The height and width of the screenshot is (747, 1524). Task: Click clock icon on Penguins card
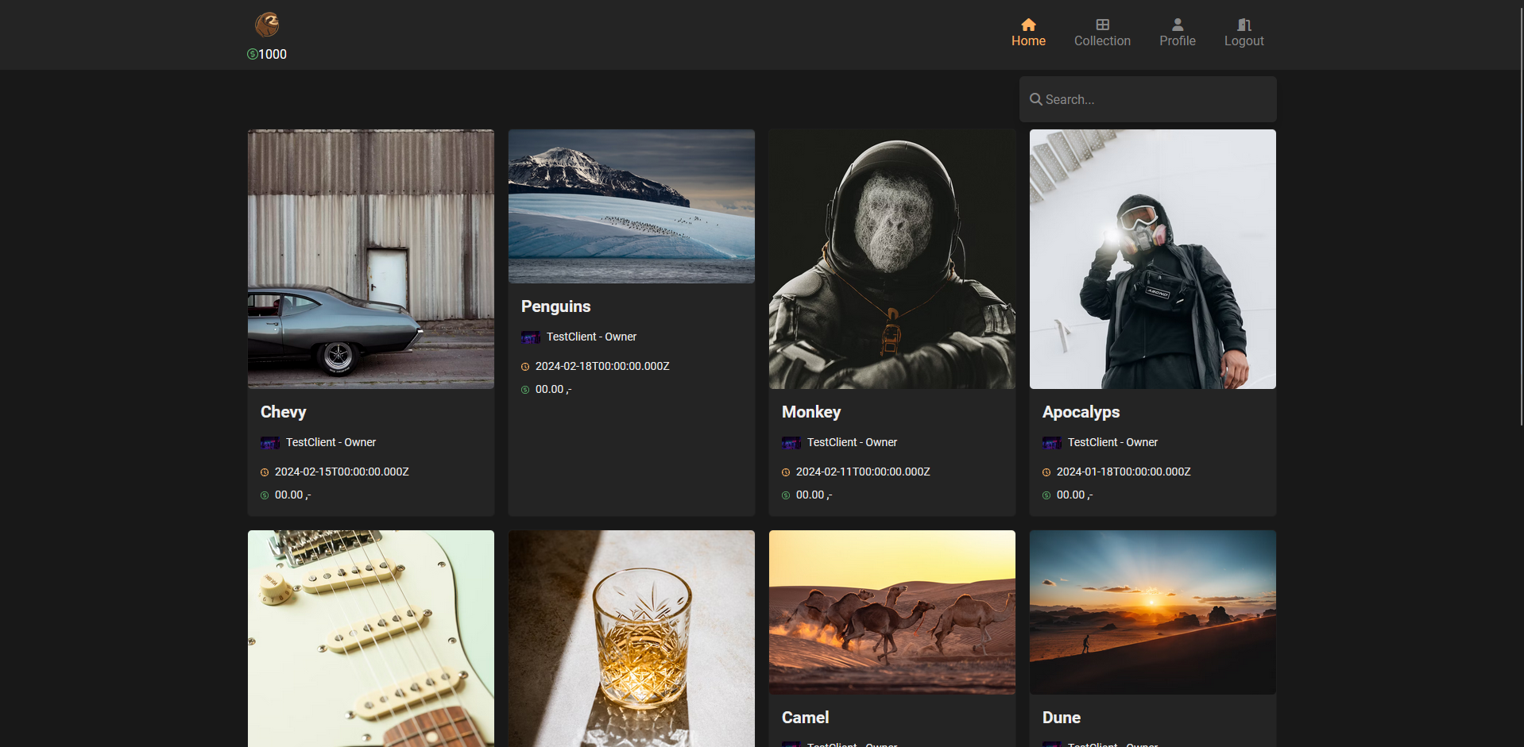pyautogui.click(x=525, y=367)
